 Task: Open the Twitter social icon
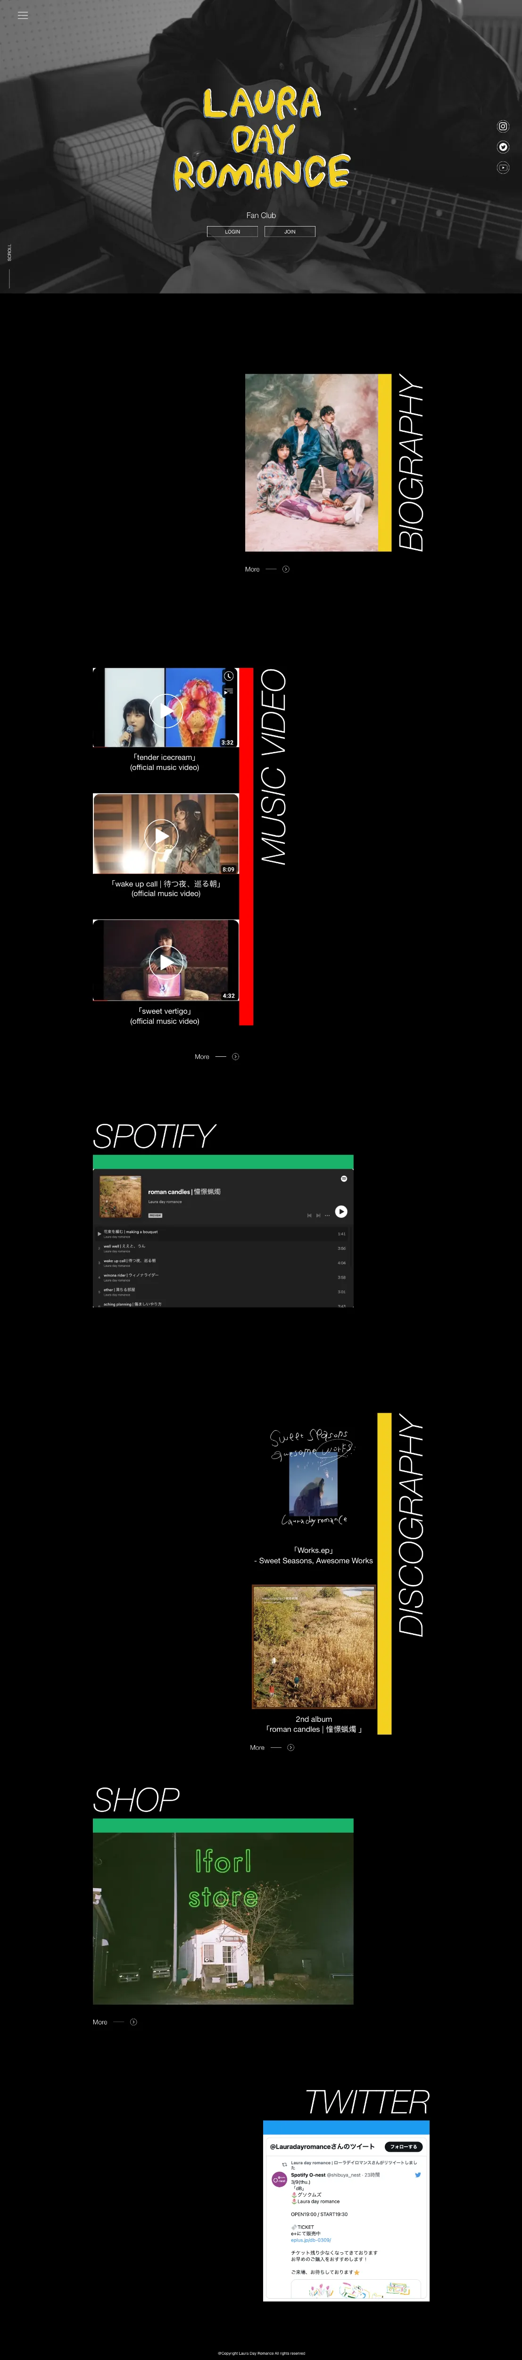(x=503, y=147)
